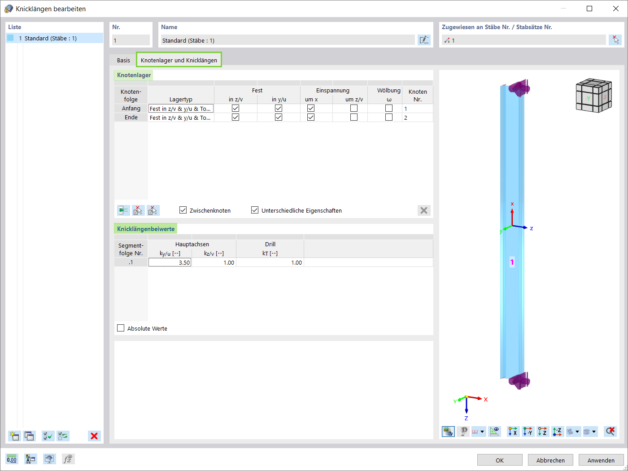This screenshot has height=471, width=628.
Task: Uncheck Fest in z/v for Ende row
Action: [235, 117]
